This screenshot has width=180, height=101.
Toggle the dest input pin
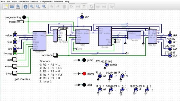point(15,42)
